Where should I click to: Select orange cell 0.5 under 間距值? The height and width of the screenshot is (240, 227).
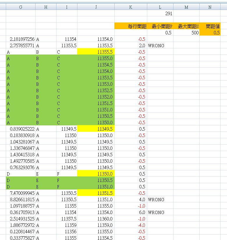click(x=210, y=33)
